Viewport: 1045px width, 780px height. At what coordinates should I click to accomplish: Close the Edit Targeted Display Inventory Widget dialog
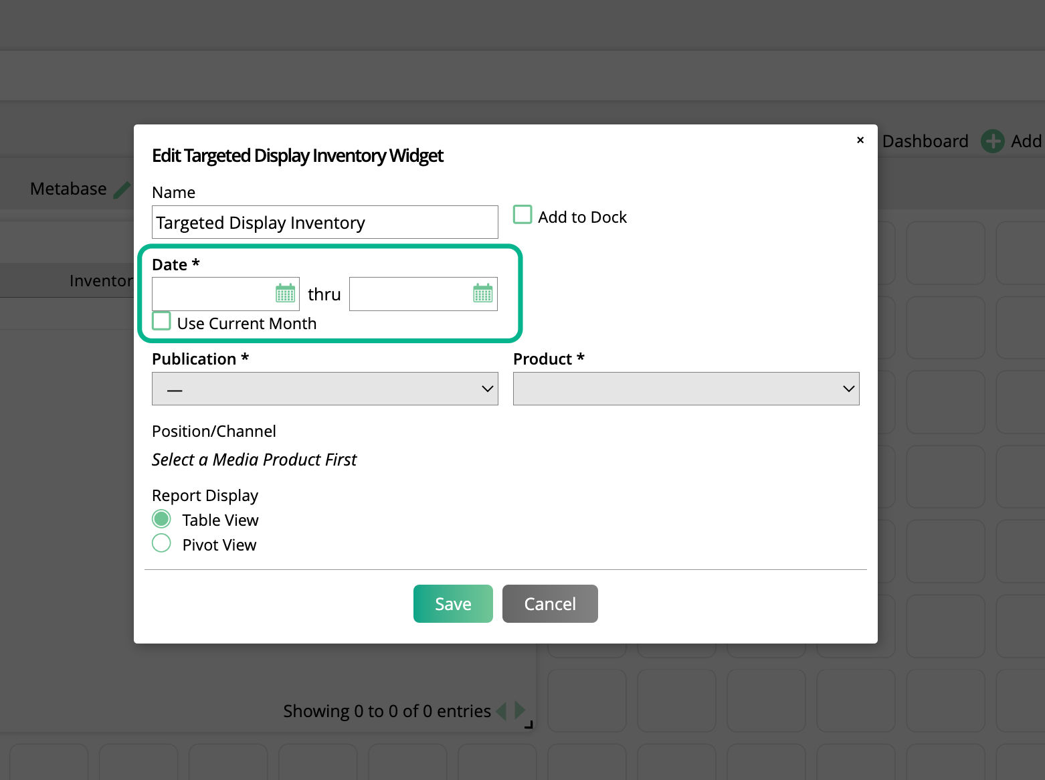(860, 140)
